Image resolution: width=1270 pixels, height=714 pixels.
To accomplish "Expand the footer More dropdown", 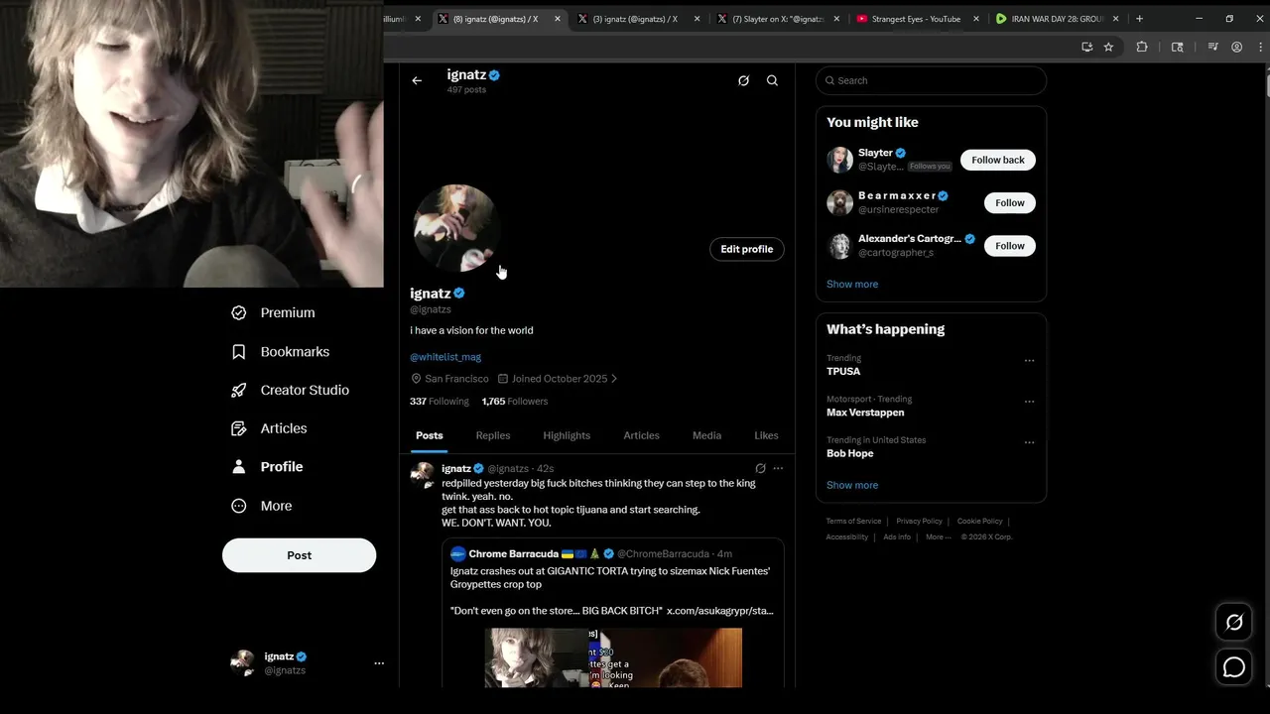I will tap(938, 536).
